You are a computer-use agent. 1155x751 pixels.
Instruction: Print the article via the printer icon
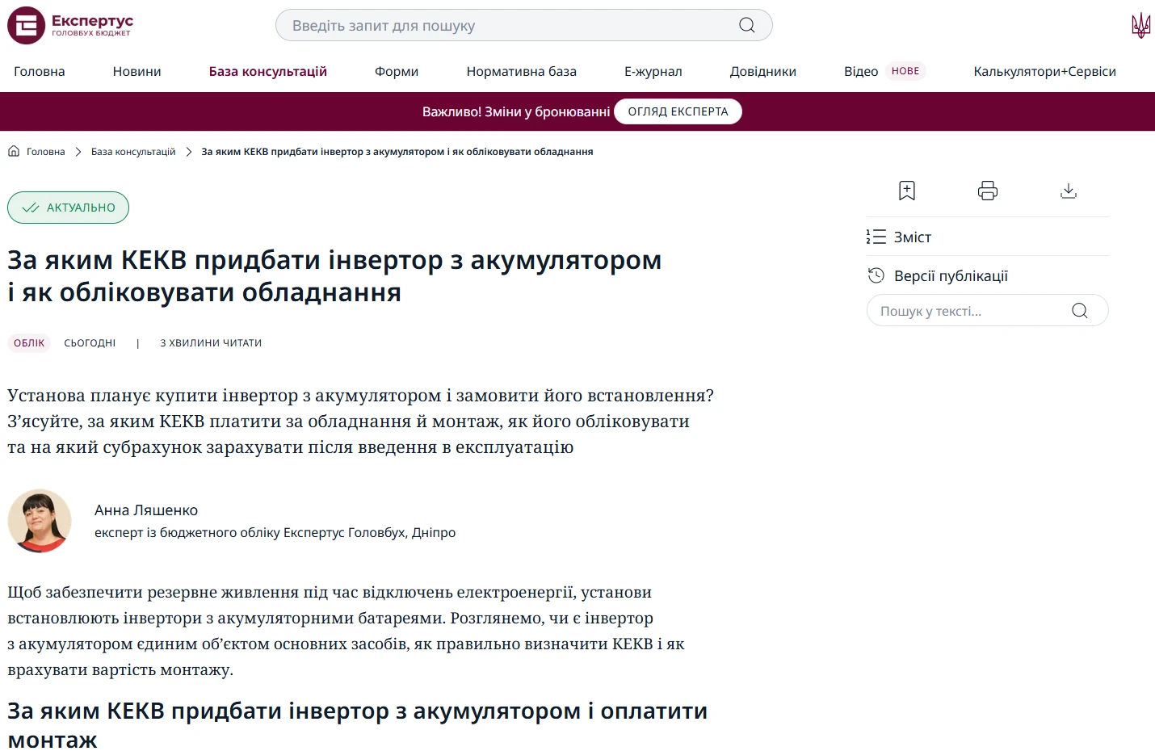coord(988,191)
